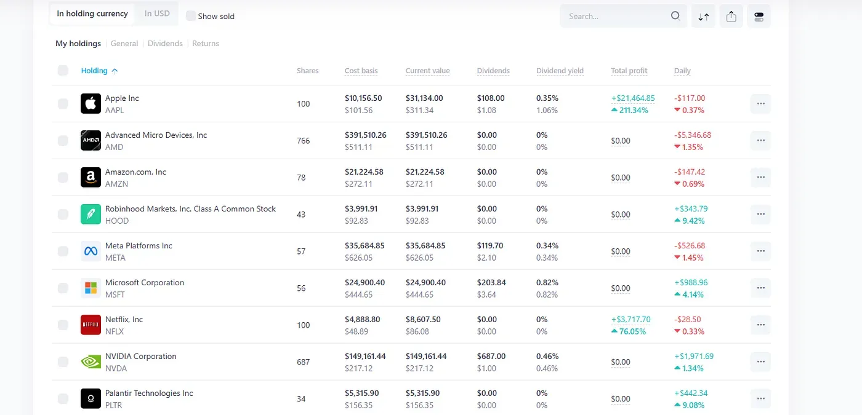Open the Apple Inc holding name
This screenshot has height=415, width=862.
tap(122, 98)
